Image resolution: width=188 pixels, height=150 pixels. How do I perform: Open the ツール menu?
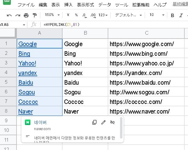pos(122,5)
